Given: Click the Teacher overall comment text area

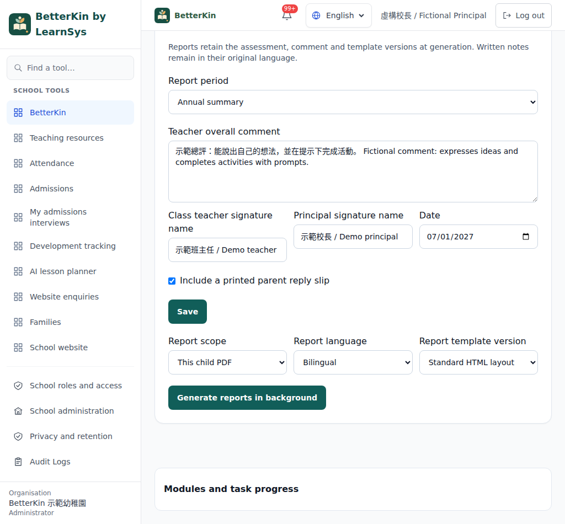Looking at the screenshot, I should [353, 172].
